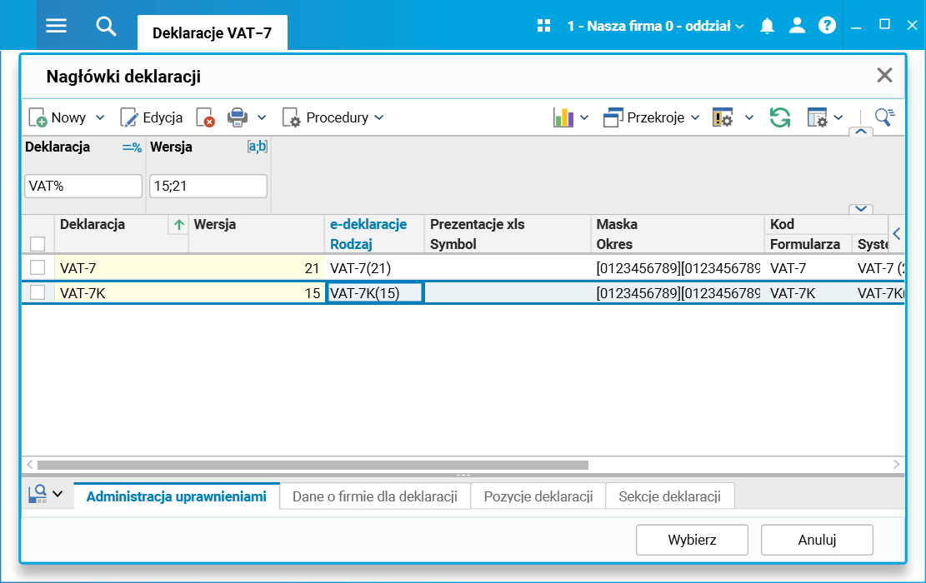Click the printer icon
The height and width of the screenshot is (583, 926).
tap(238, 117)
